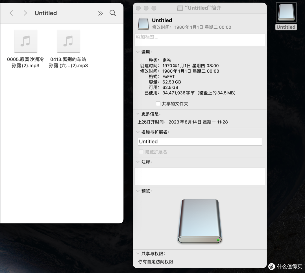This screenshot has width=305, height=273.
Task: Select the 宗卷 kind value
Action: 167,60
